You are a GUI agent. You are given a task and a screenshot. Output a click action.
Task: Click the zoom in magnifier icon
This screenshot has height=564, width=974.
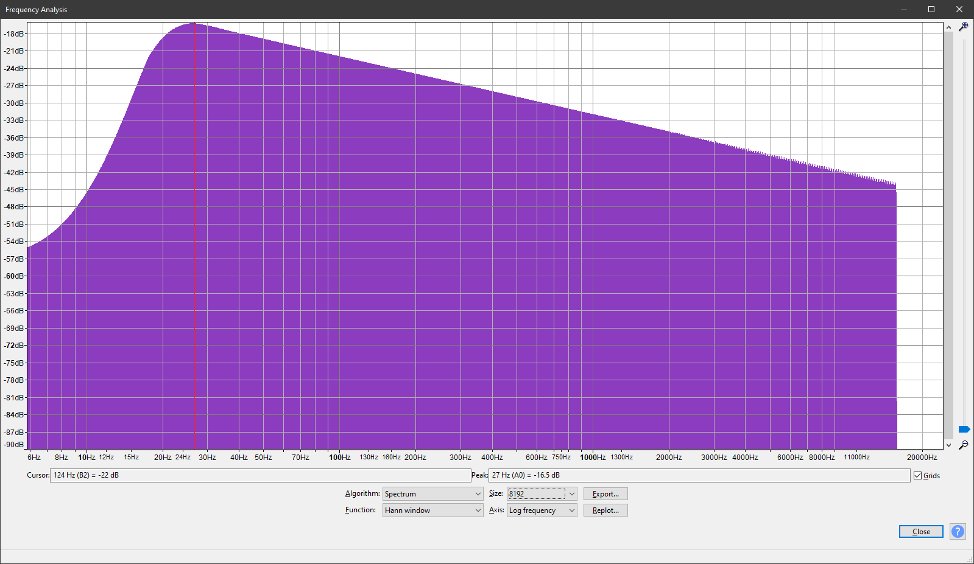pos(963,27)
